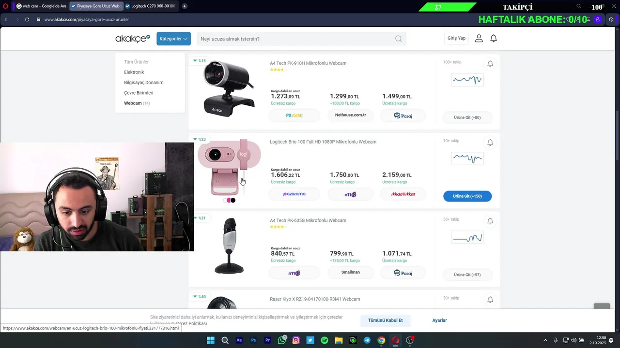
Task: Open a new browser tab with plus icon
Action: pos(185,6)
